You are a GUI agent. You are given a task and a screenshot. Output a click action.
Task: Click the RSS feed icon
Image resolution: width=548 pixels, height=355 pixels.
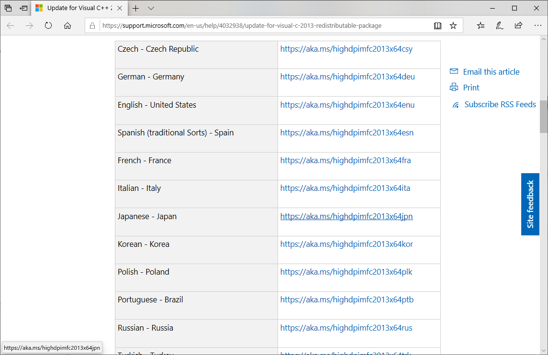[x=456, y=105]
